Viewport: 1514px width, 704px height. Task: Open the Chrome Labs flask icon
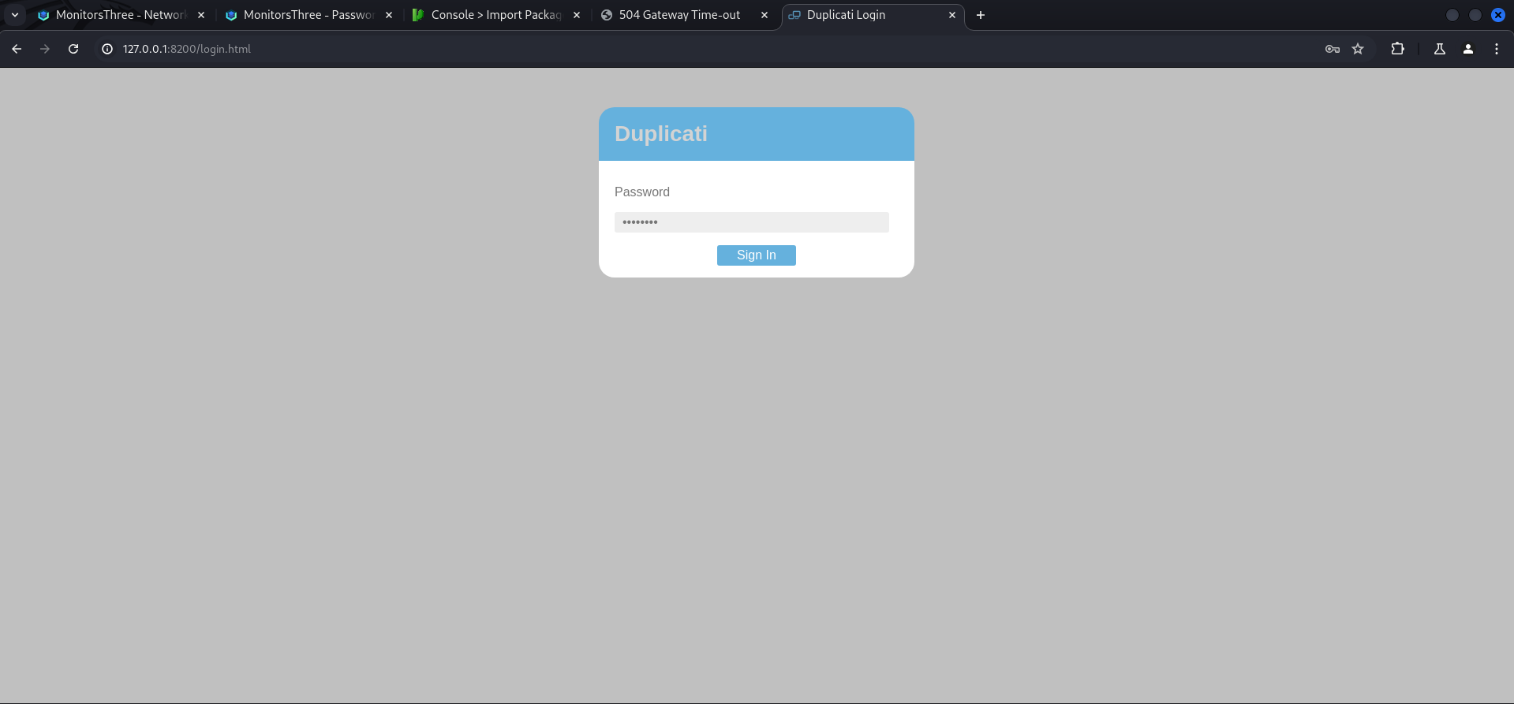[x=1439, y=49]
